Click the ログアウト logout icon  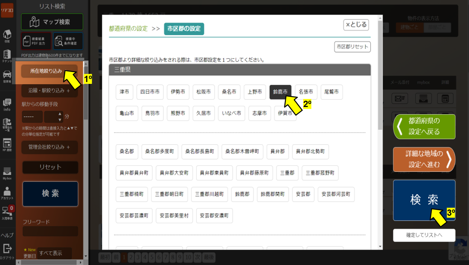(7, 250)
